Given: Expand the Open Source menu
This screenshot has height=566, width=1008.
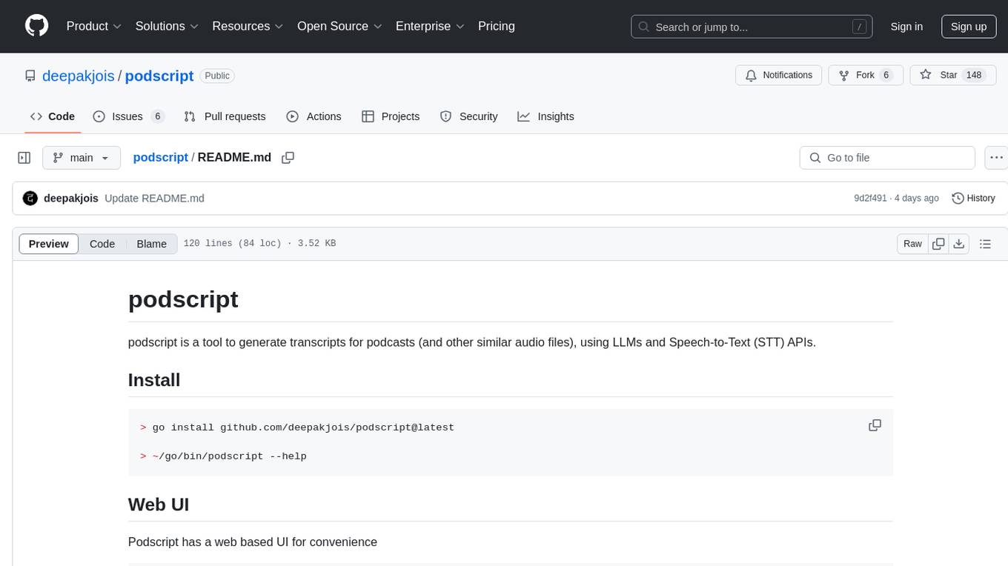Looking at the screenshot, I should pyautogui.click(x=339, y=26).
